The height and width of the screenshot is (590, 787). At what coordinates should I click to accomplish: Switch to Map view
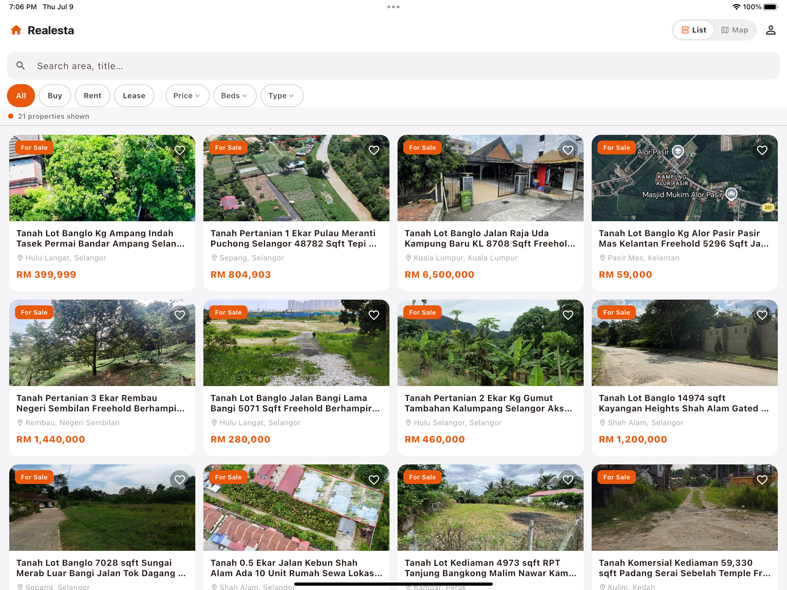pyautogui.click(x=734, y=30)
